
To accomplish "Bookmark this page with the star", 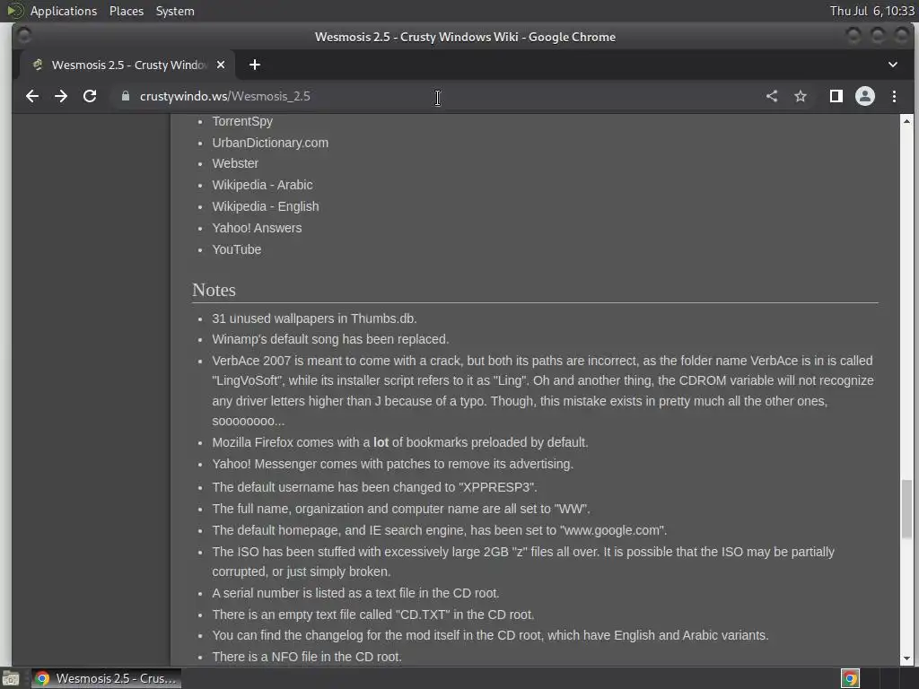I will 801,96.
